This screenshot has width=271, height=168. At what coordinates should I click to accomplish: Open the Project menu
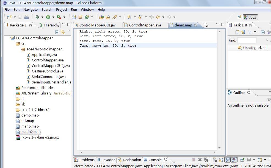tap(62, 10)
